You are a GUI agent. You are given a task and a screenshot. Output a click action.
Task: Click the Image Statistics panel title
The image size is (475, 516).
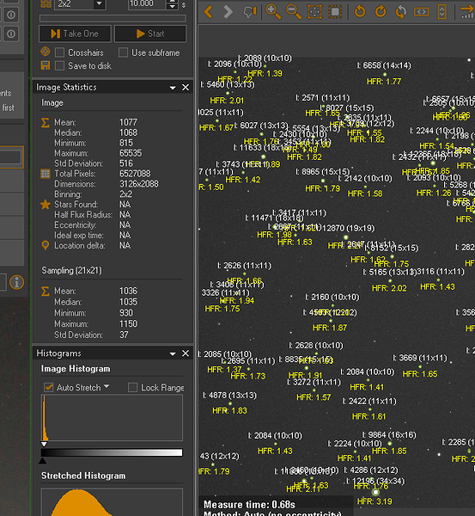pos(66,87)
